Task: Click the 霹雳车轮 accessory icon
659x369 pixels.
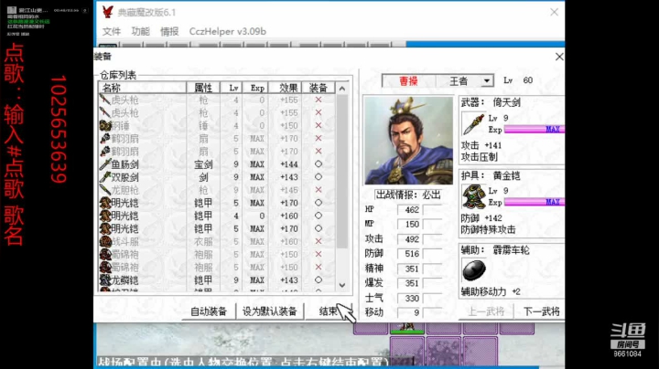Action: (x=474, y=269)
